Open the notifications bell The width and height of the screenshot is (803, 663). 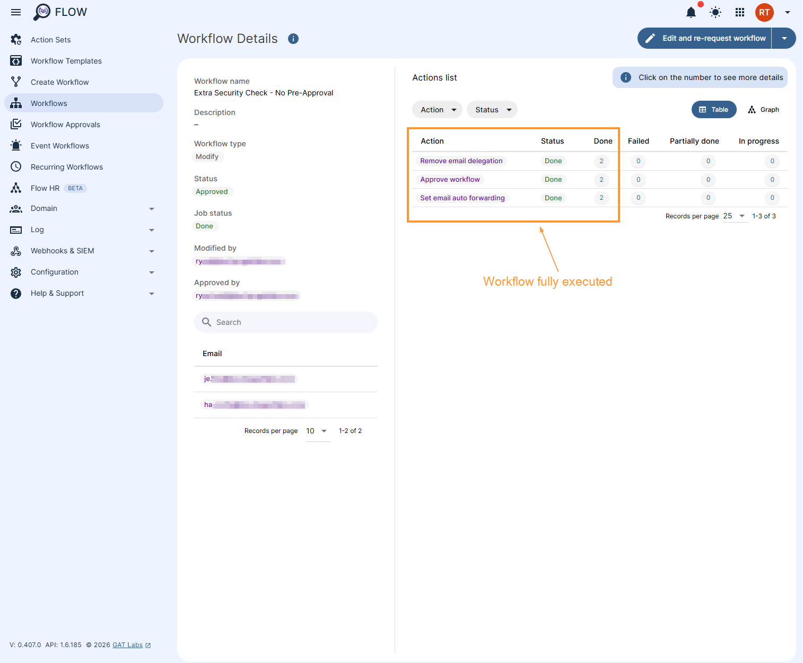691,12
